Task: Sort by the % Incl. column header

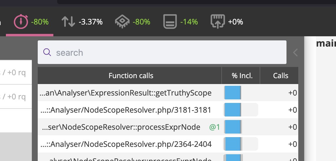Action: [x=241, y=75]
